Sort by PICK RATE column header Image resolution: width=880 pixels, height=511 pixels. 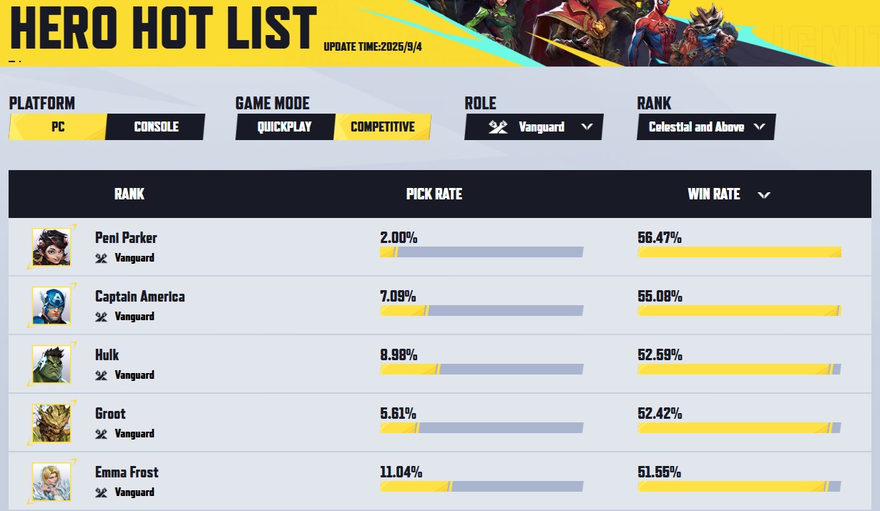(x=434, y=194)
